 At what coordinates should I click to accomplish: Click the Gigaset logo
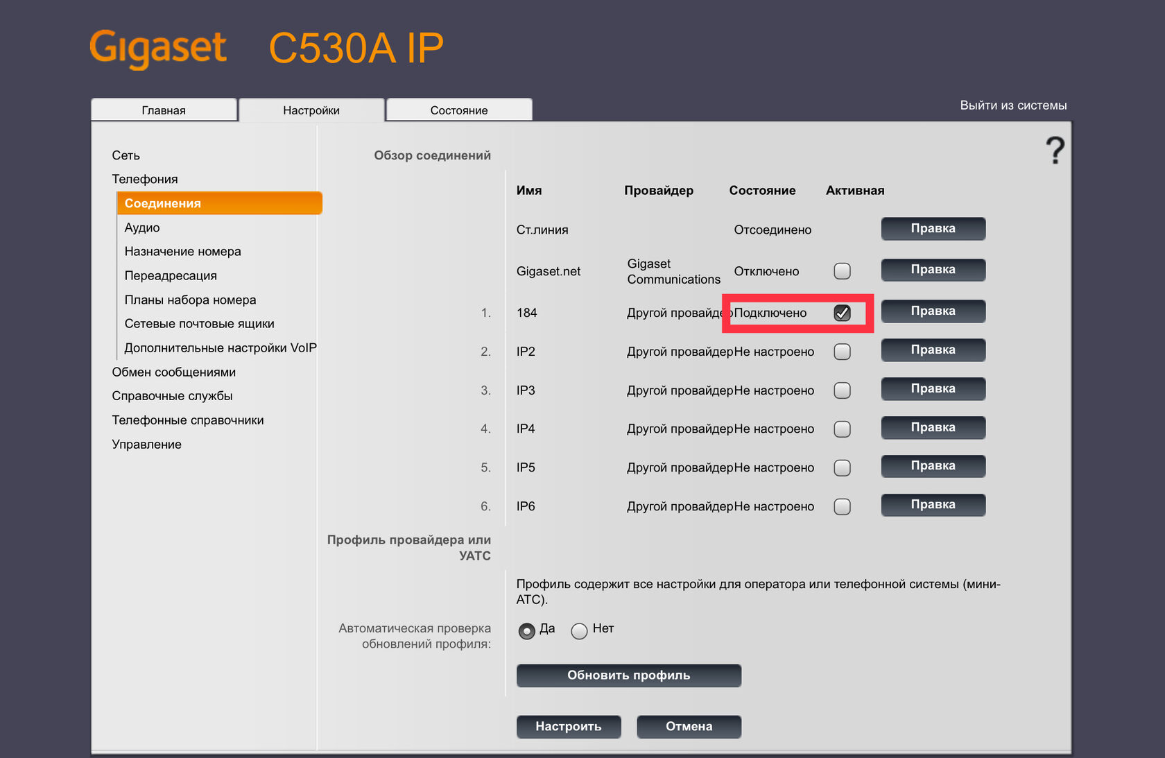[158, 48]
